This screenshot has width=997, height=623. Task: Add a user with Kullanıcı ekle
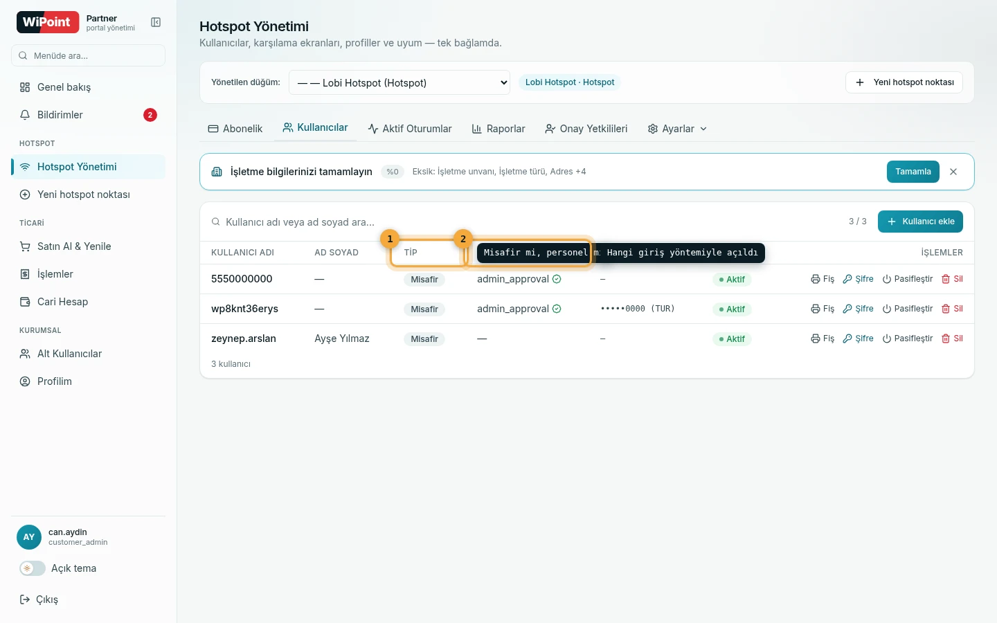[920, 222]
